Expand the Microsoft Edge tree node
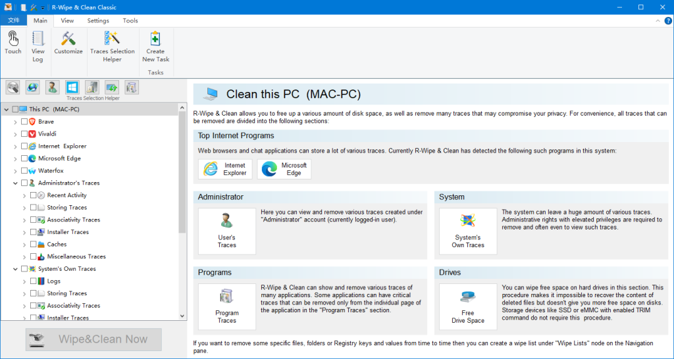This screenshot has width=674, height=359. coord(16,158)
